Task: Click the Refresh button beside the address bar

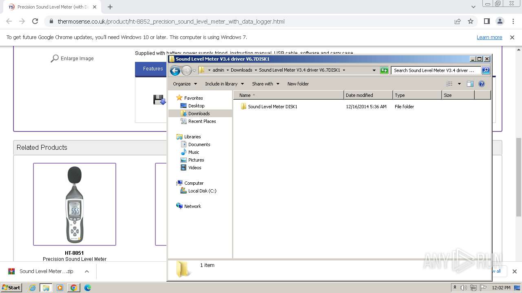Action: (x=384, y=70)
